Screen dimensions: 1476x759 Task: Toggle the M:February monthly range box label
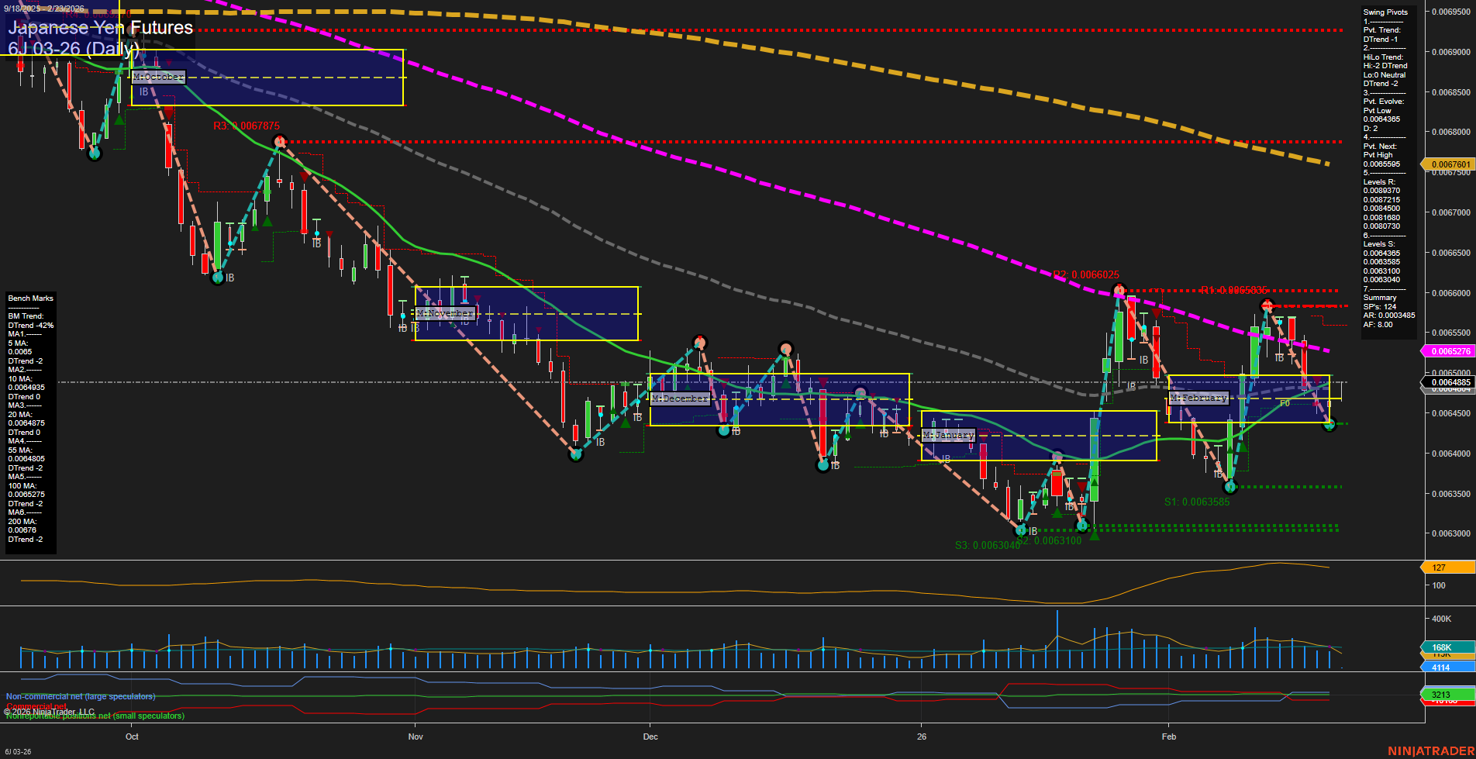tap(1200, 398)
